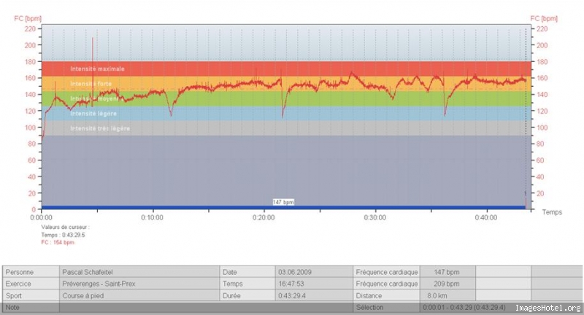Click the ImagesHotel.org watermark link
Viewport: 584px width, 315px height.
coord(548,308)
